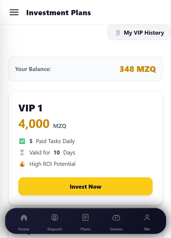Tap the Games controller icon
Viewport: 171px width, 238px height.
(116, 217)
